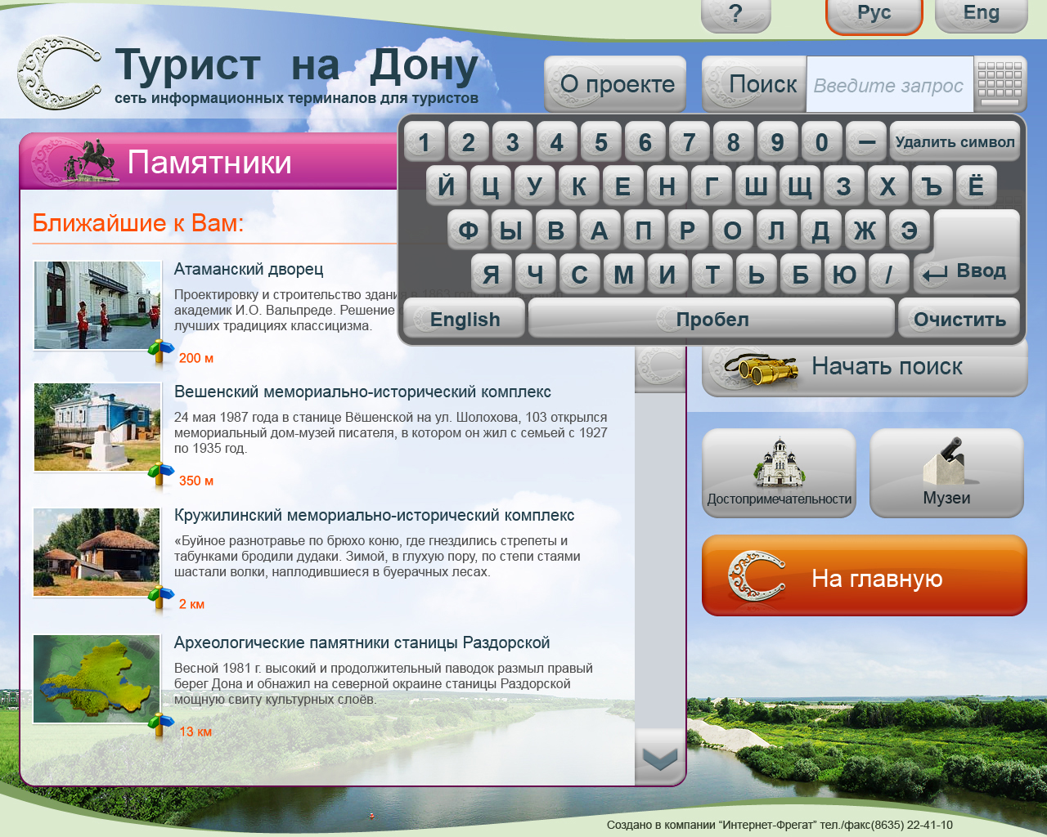Keep Рус language selected
This screenshot has width=1047, height=837.
tap(874, 13)
